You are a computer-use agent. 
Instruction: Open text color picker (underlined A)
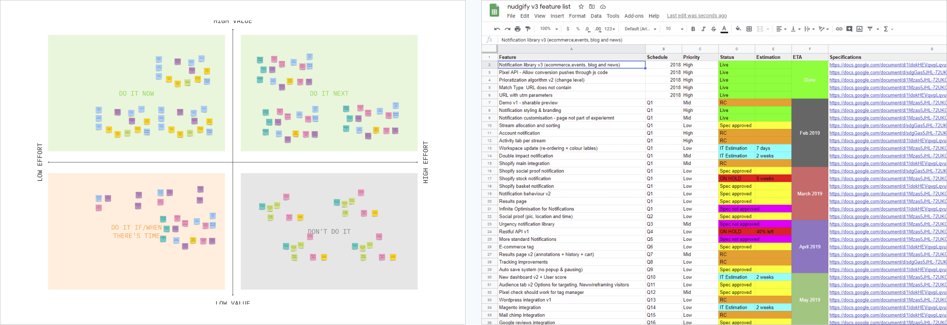point(724,29)
